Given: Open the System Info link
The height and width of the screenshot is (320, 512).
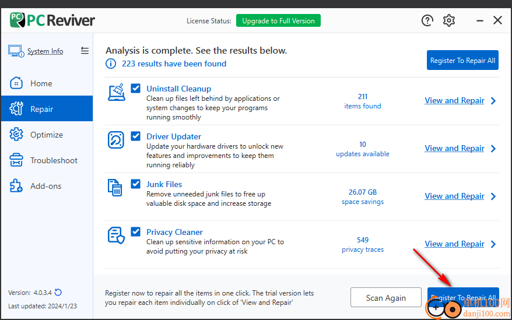Looking at the screenshot, I should click(x=45, y=51).
